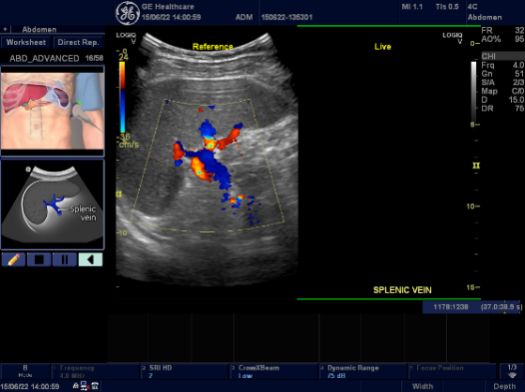Viewport: 525px width, 392px height.
Task: Click the color Doppler velocity scale bar
Action: tap(123, 97)
